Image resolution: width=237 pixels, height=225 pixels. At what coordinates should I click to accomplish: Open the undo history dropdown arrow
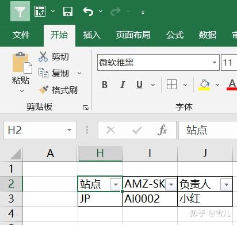[x=101, y=12]
